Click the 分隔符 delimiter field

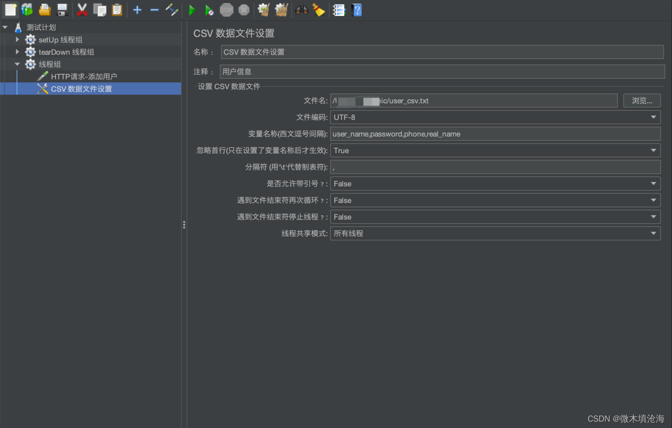point(495,167)
